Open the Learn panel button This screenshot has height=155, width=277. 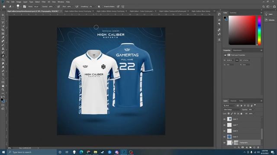pos(269,14)
